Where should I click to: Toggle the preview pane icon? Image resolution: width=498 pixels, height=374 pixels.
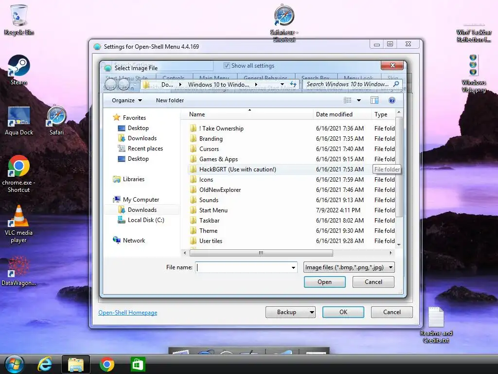coord(374,100)
